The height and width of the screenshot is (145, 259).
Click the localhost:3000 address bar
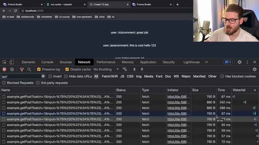[34, 11]
